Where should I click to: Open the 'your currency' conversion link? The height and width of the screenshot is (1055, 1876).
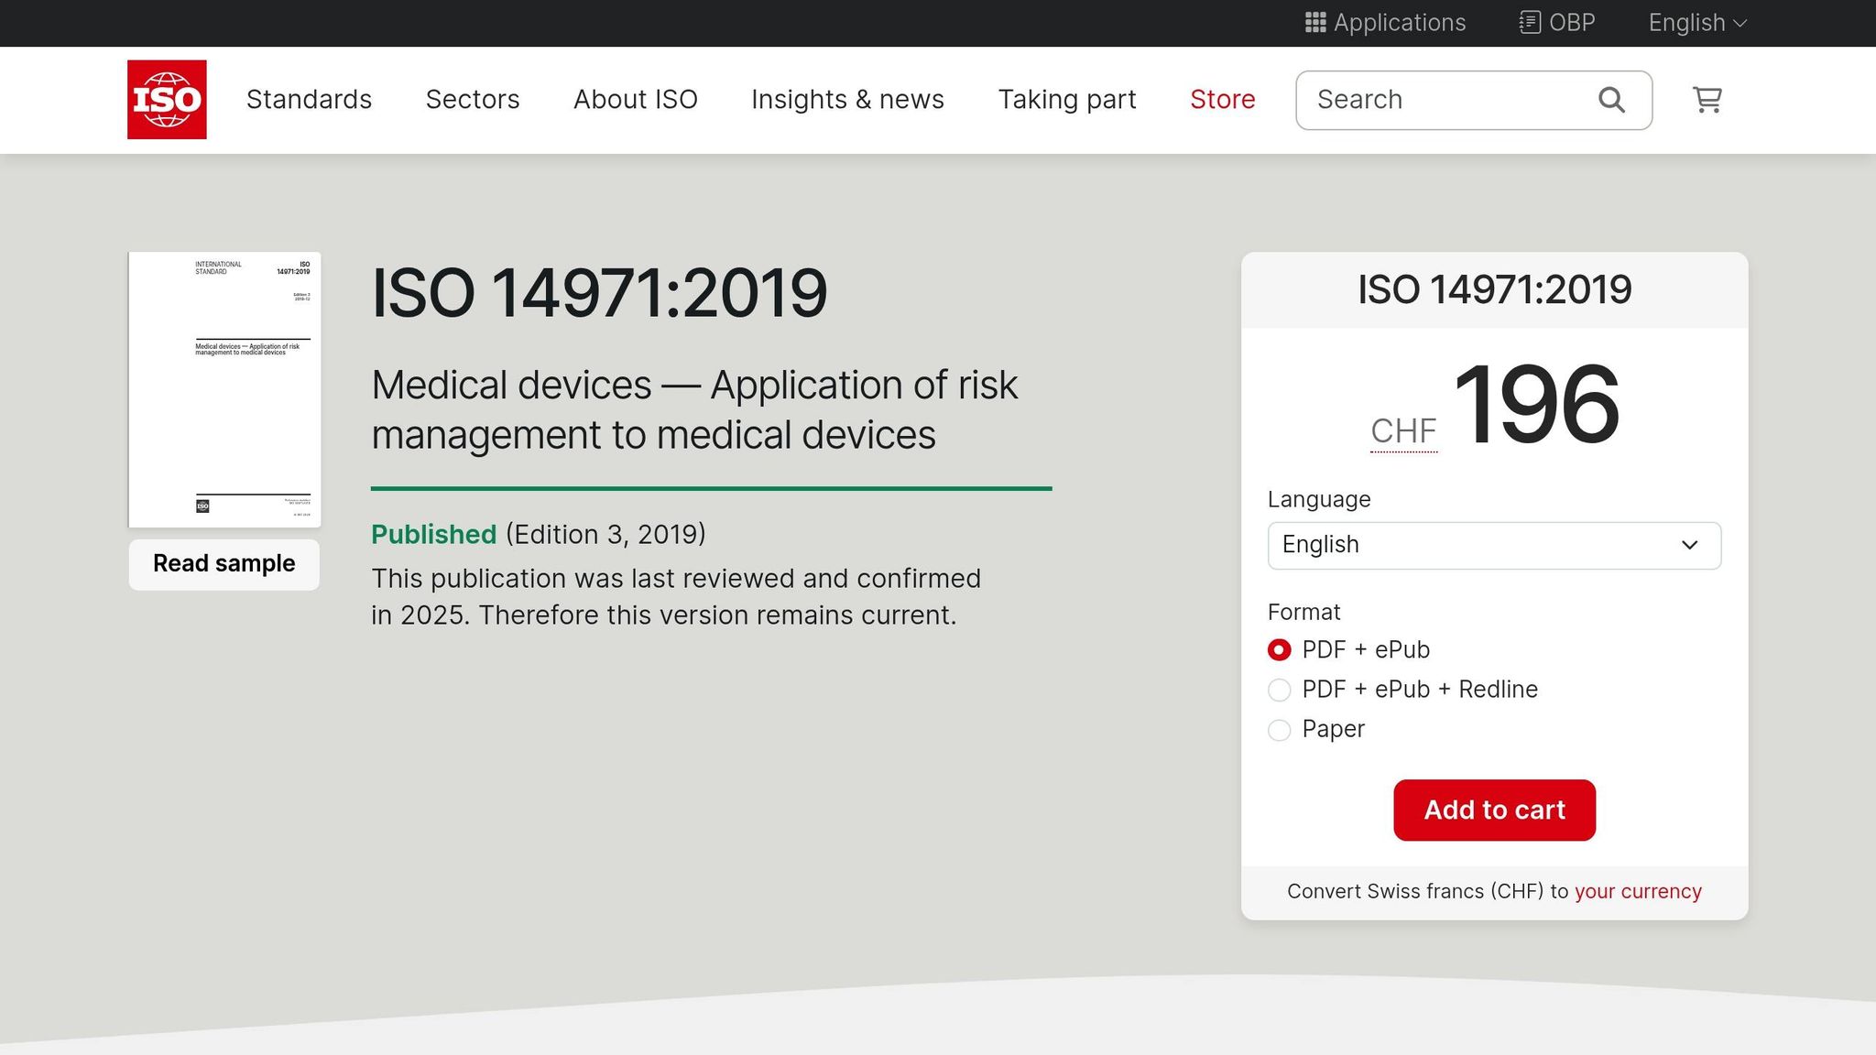pyautogui.click(x=1638, y=890)
